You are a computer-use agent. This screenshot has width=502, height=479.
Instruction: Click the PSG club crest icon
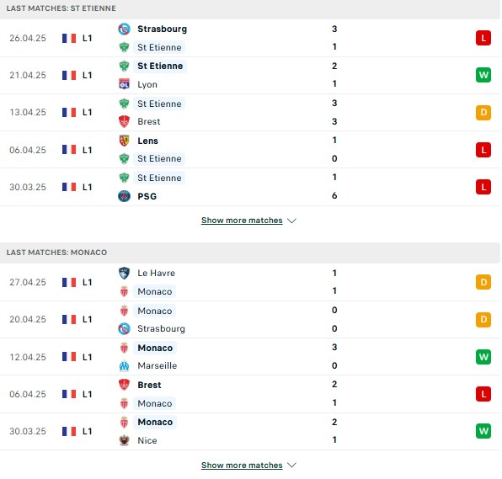124,196
